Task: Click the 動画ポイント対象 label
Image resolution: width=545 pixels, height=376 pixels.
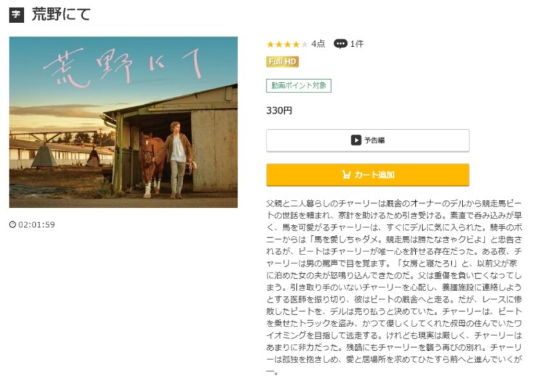Action: coord(299,85)
